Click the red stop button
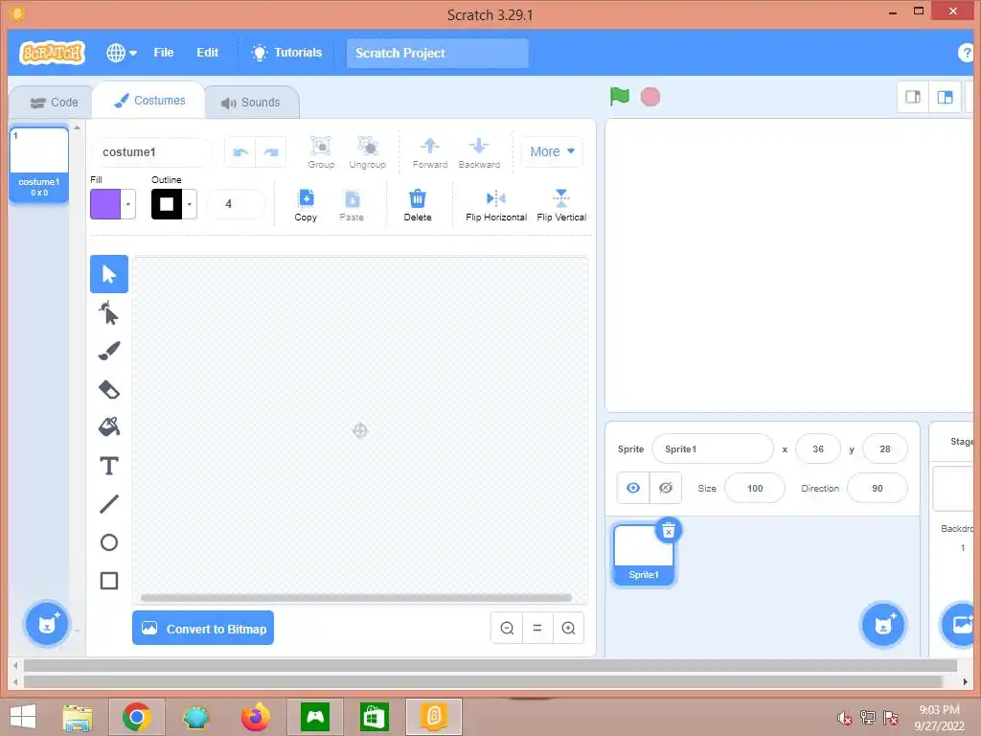981x736 pixels. 650,97
